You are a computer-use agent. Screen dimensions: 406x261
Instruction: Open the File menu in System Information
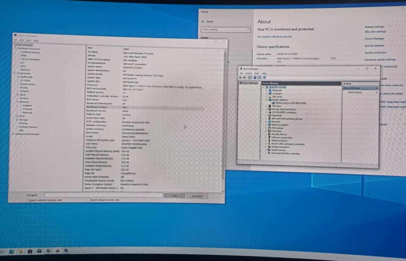[x=16, y=40]
